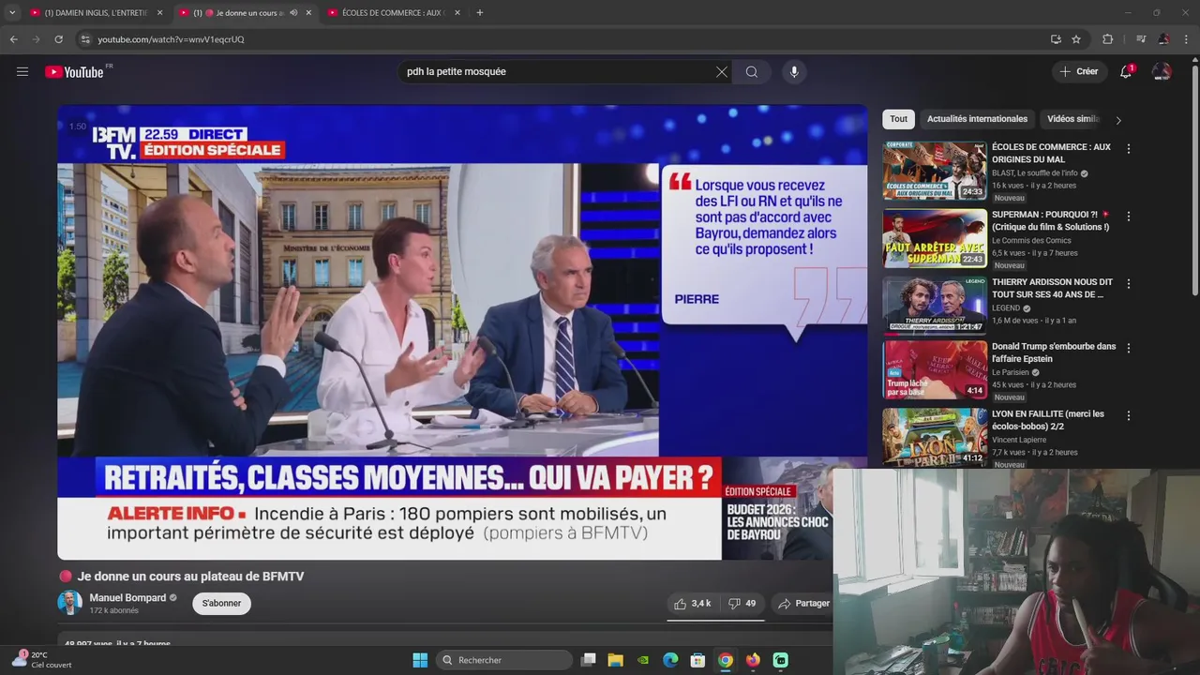Go to YouTube home via logo

(74, 72)
